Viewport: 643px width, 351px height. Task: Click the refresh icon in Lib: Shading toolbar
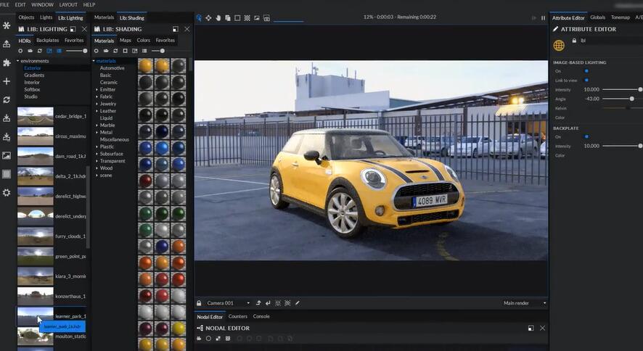[x=115, y=51]
